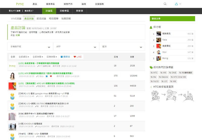The image size is (202, 140).
Task: Open 系統更新後 行事曆資料遺失 announcement
Action: (x=39, y=63)
